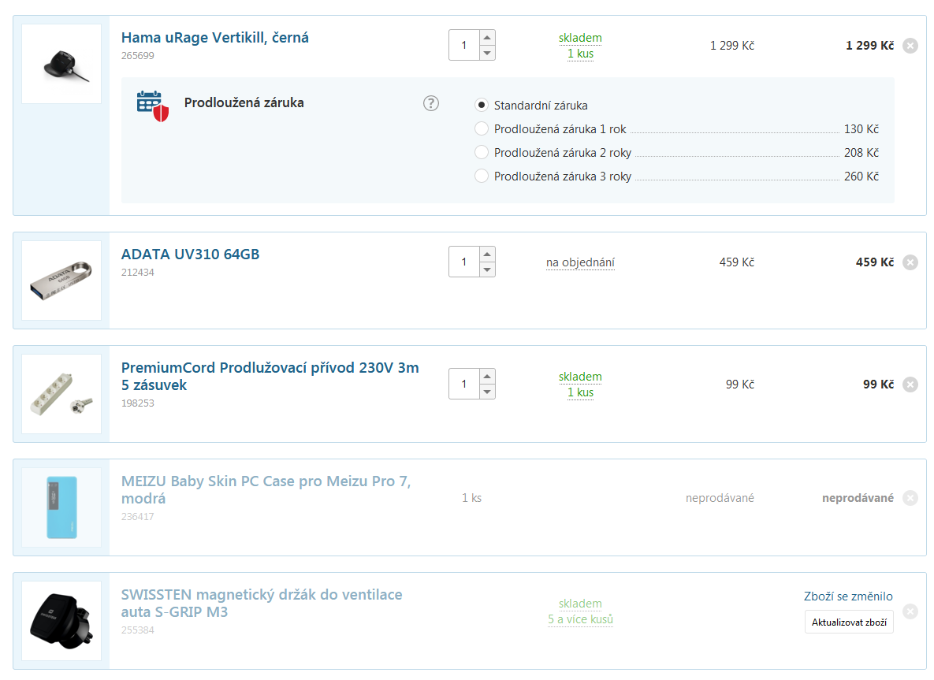Decrease quantity of ADATA UV310 64GB

pos(487,269)
